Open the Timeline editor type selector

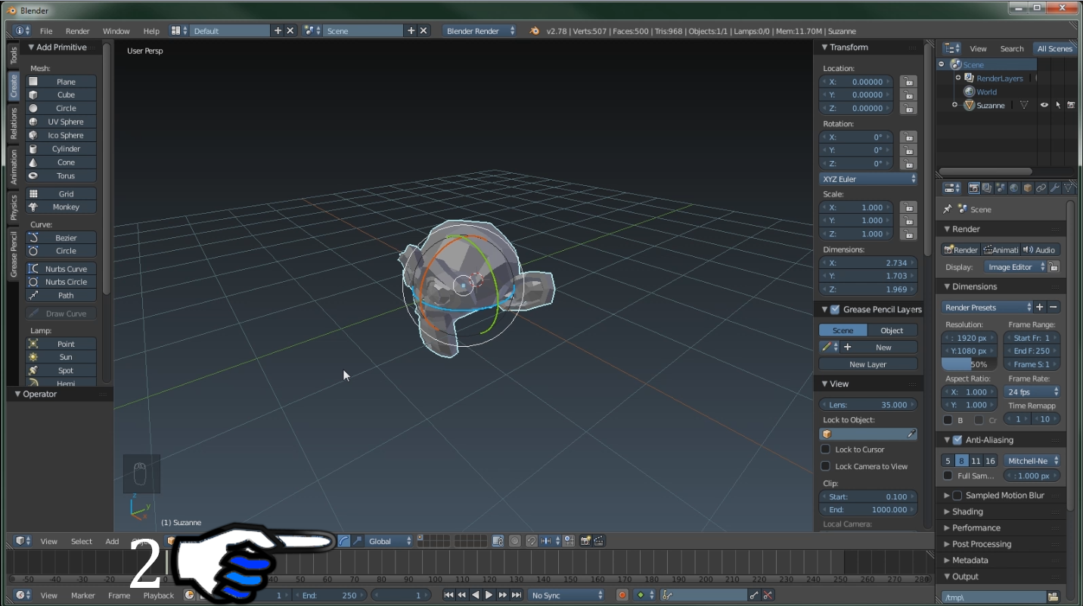23,595
